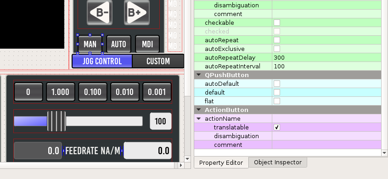The width and height of the screenshot is (388, 179).
Task: Choose the 0.001 jog increment button
Action: [x=157, y=92]
